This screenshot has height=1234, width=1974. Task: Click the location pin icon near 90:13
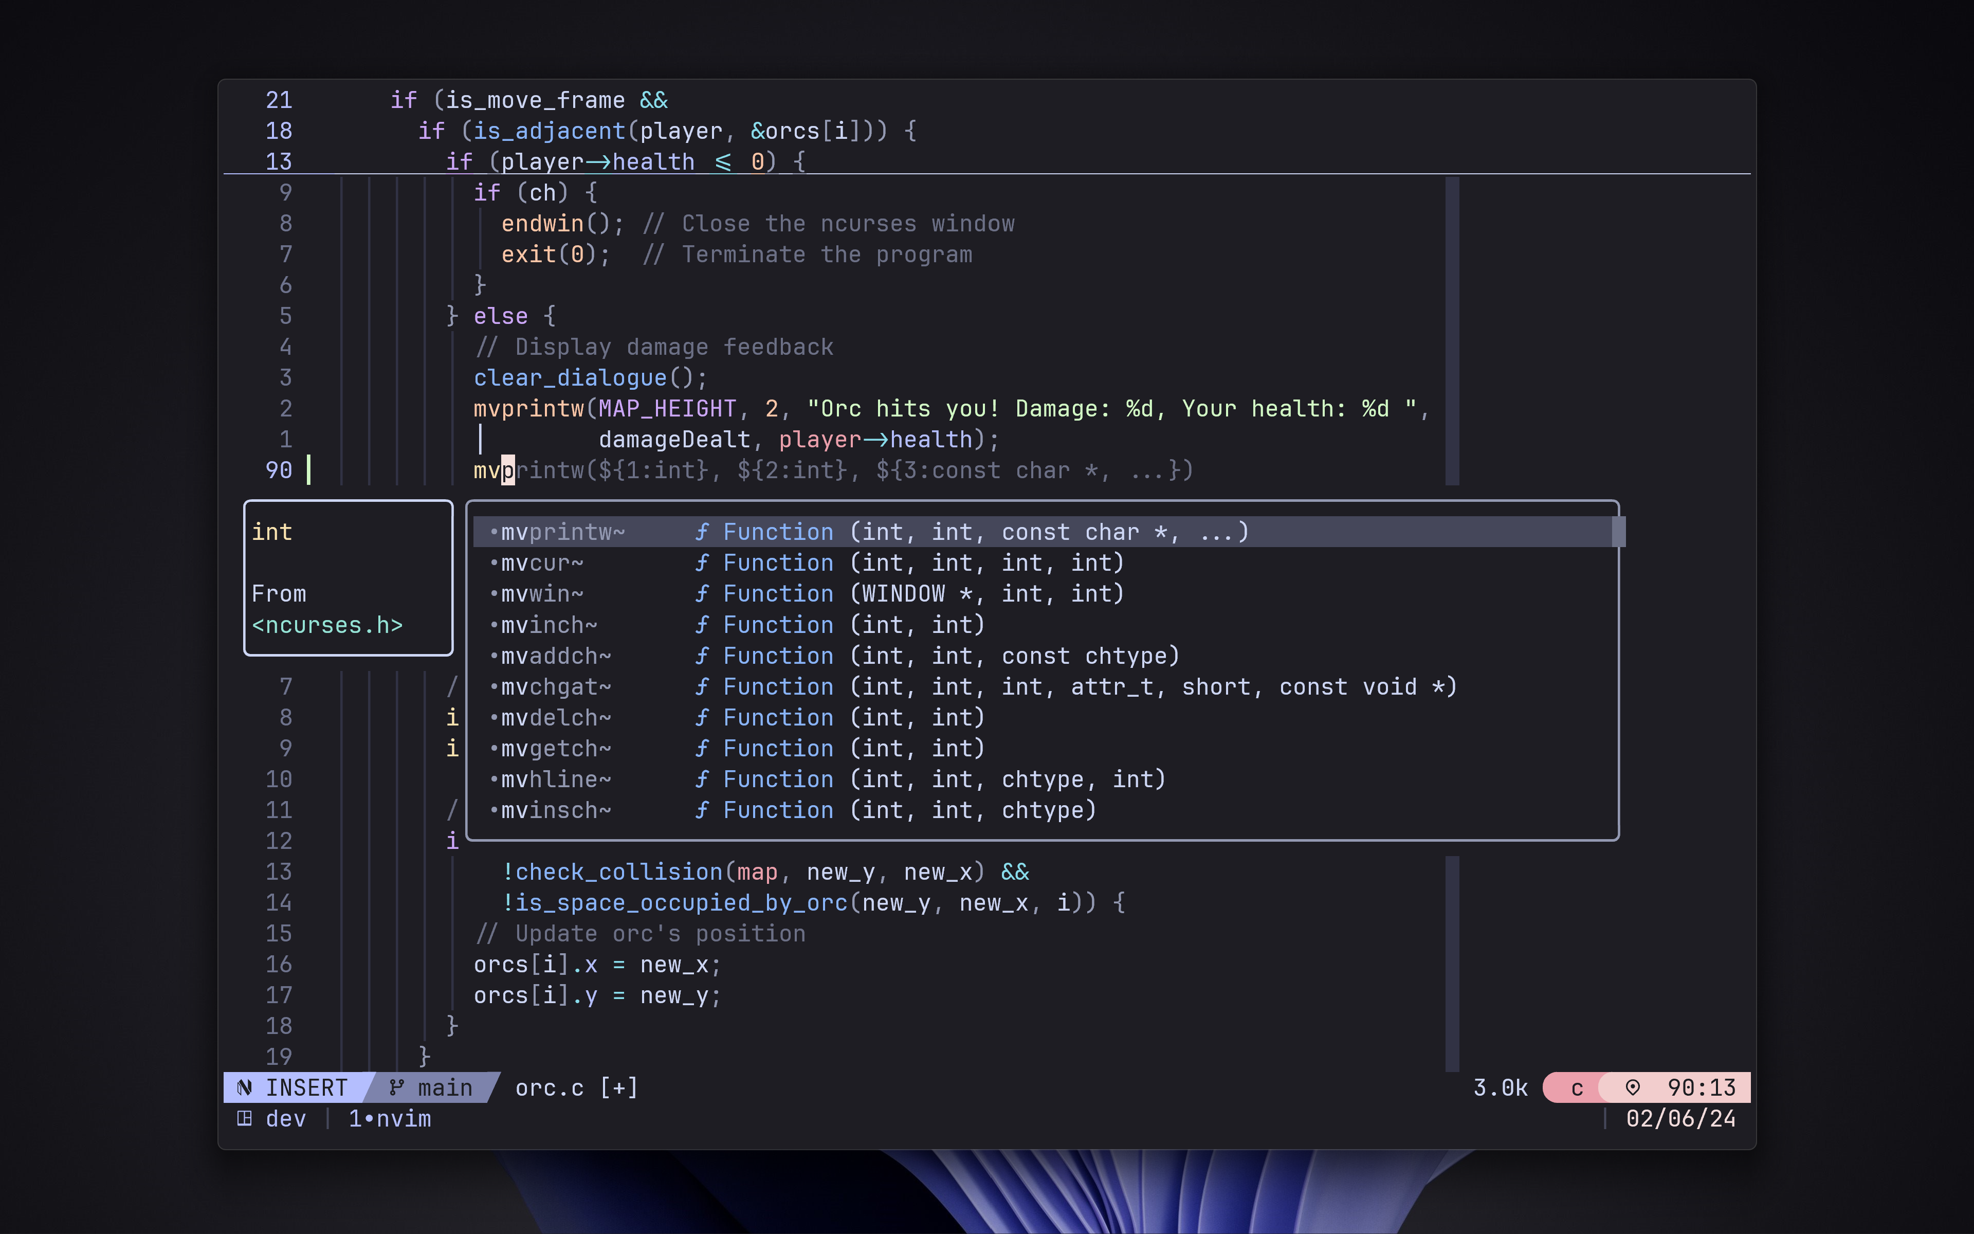tap(1633, 1088)
